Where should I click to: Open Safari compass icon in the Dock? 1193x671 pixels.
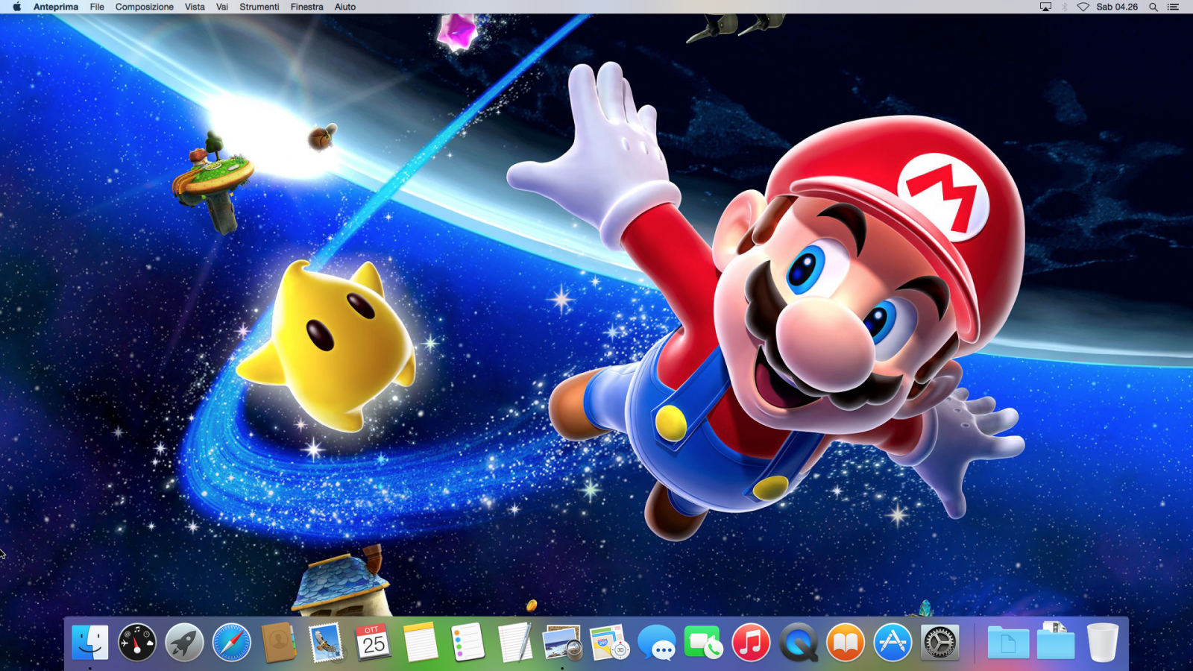click(x=232, y=642)
